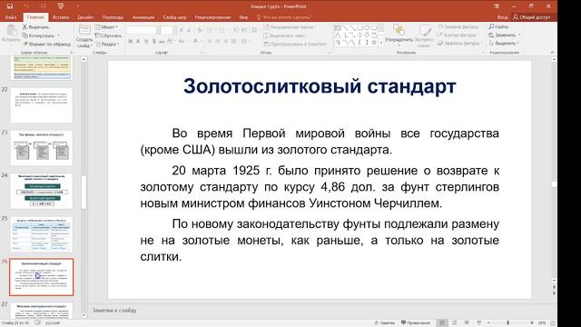Center text in paragraph group
Image resolution: width=581 pixels, height=327 pixels.
pyautogui.click(x=218, y=41)
